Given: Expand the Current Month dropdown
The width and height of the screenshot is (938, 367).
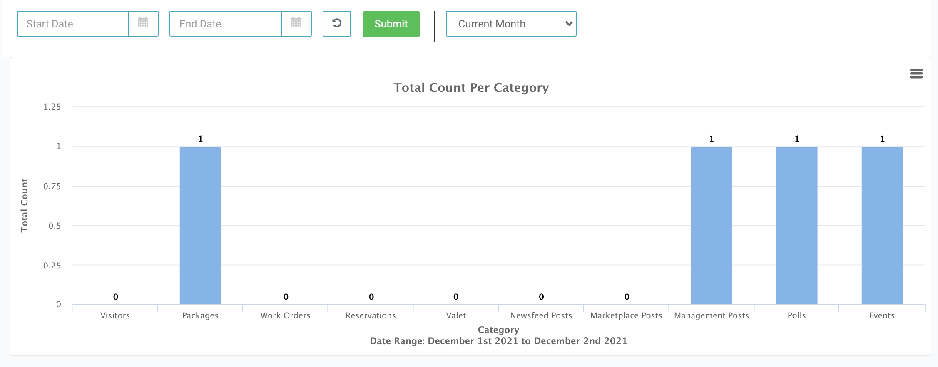Looking at the screenshot, I should [x=511, y=24].
